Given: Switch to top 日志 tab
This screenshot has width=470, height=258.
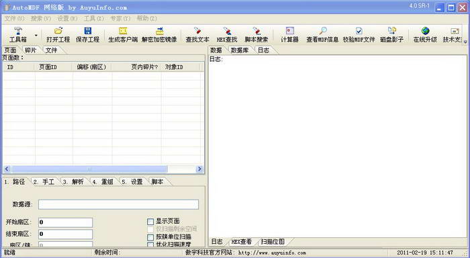Looking at the screenshot, I should [264, 50].
